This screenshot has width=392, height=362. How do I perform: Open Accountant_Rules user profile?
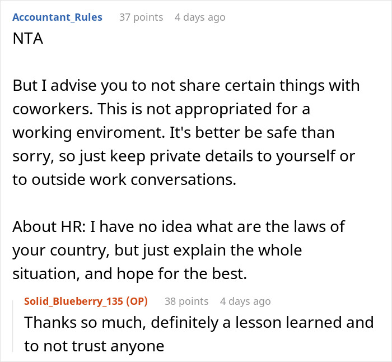click(x=57, y=17)
